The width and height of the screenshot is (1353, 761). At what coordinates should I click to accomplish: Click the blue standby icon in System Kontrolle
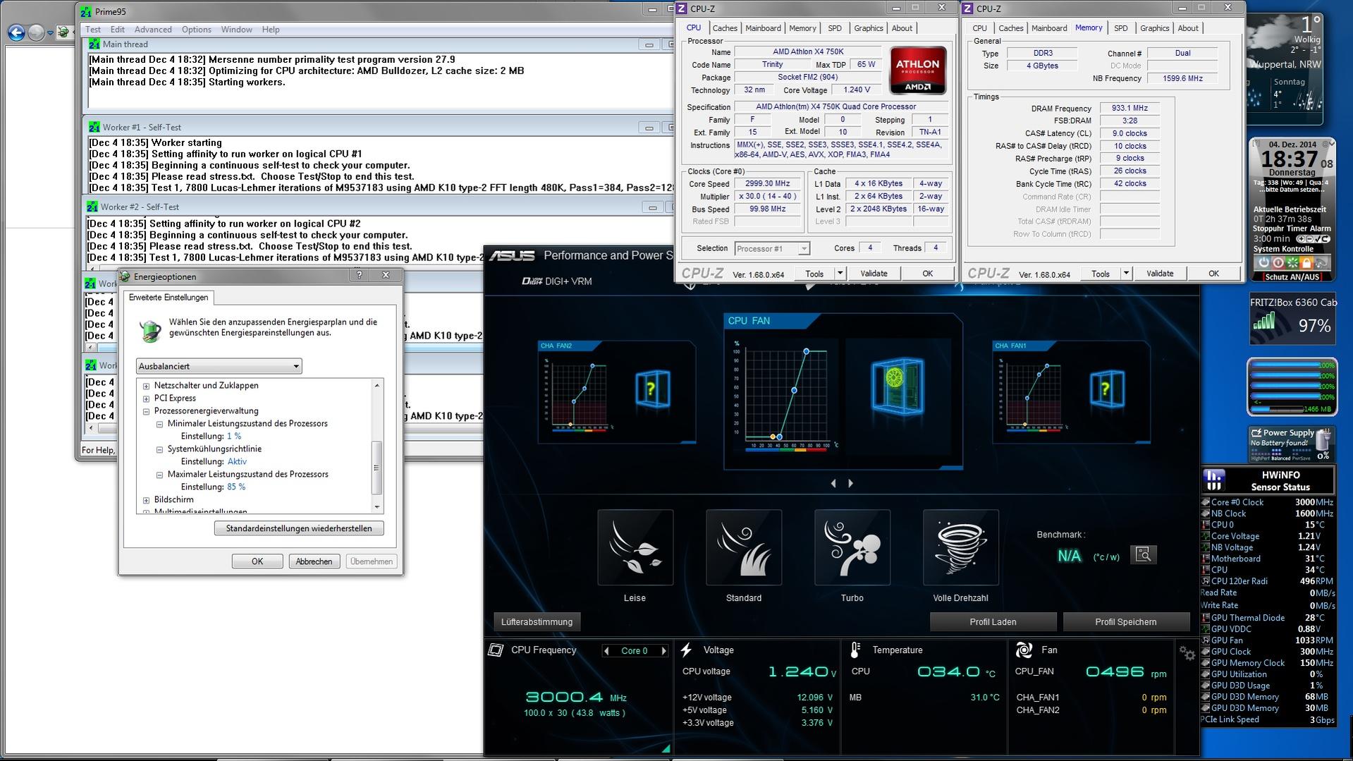[x=1263, y=262]
